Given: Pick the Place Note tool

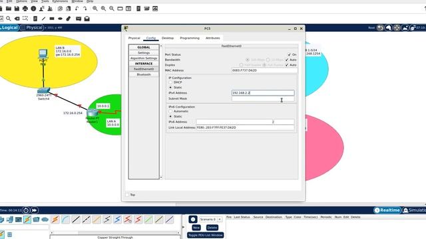Looking at the screenshot, I should pyautogui.click(x=35, y=19).
